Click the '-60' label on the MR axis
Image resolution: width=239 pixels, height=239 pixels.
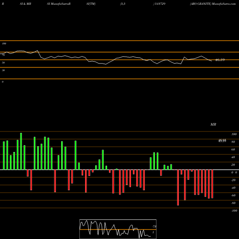233,196
